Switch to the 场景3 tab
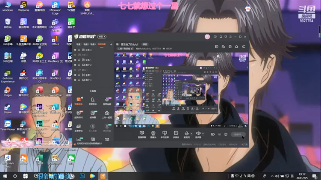Viewport: 321px width, 180px height. coord(93,44)
